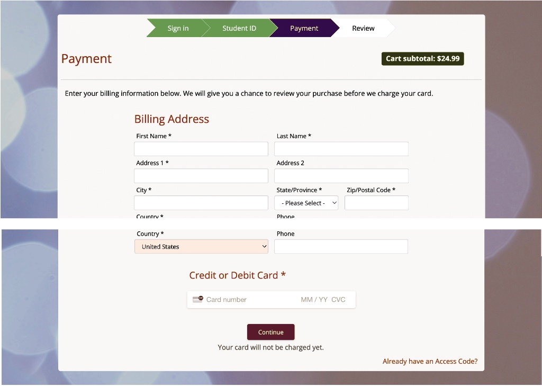Click the Cart subtotal badge
542x386 pixels.
pyautogui.click(x=423, y=58)
